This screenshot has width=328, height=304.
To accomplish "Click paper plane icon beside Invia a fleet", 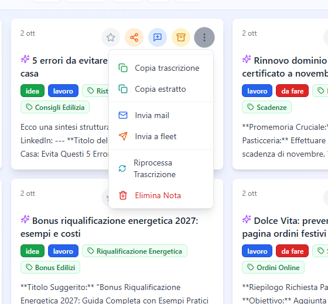I will click(x=123, y=136).
